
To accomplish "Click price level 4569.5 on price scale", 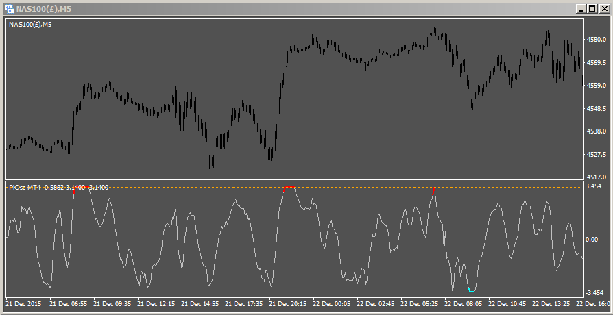I will pos(595,62).
